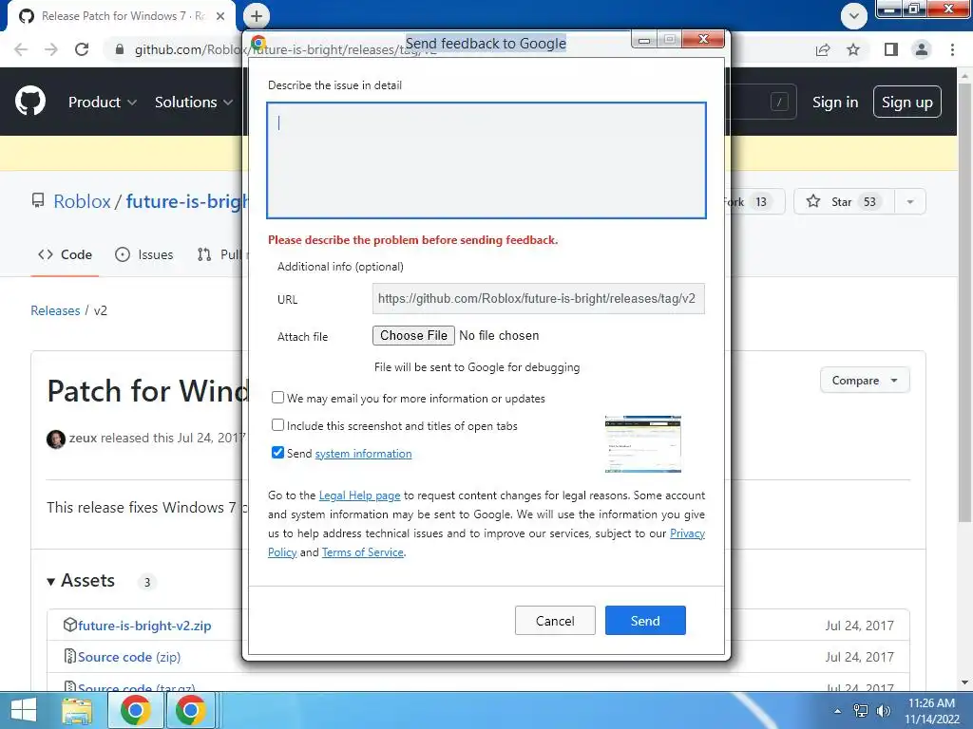Expand the Star list dropdown arrow
This screenshot has height=729, width=973.
click(x=910, y=201)
